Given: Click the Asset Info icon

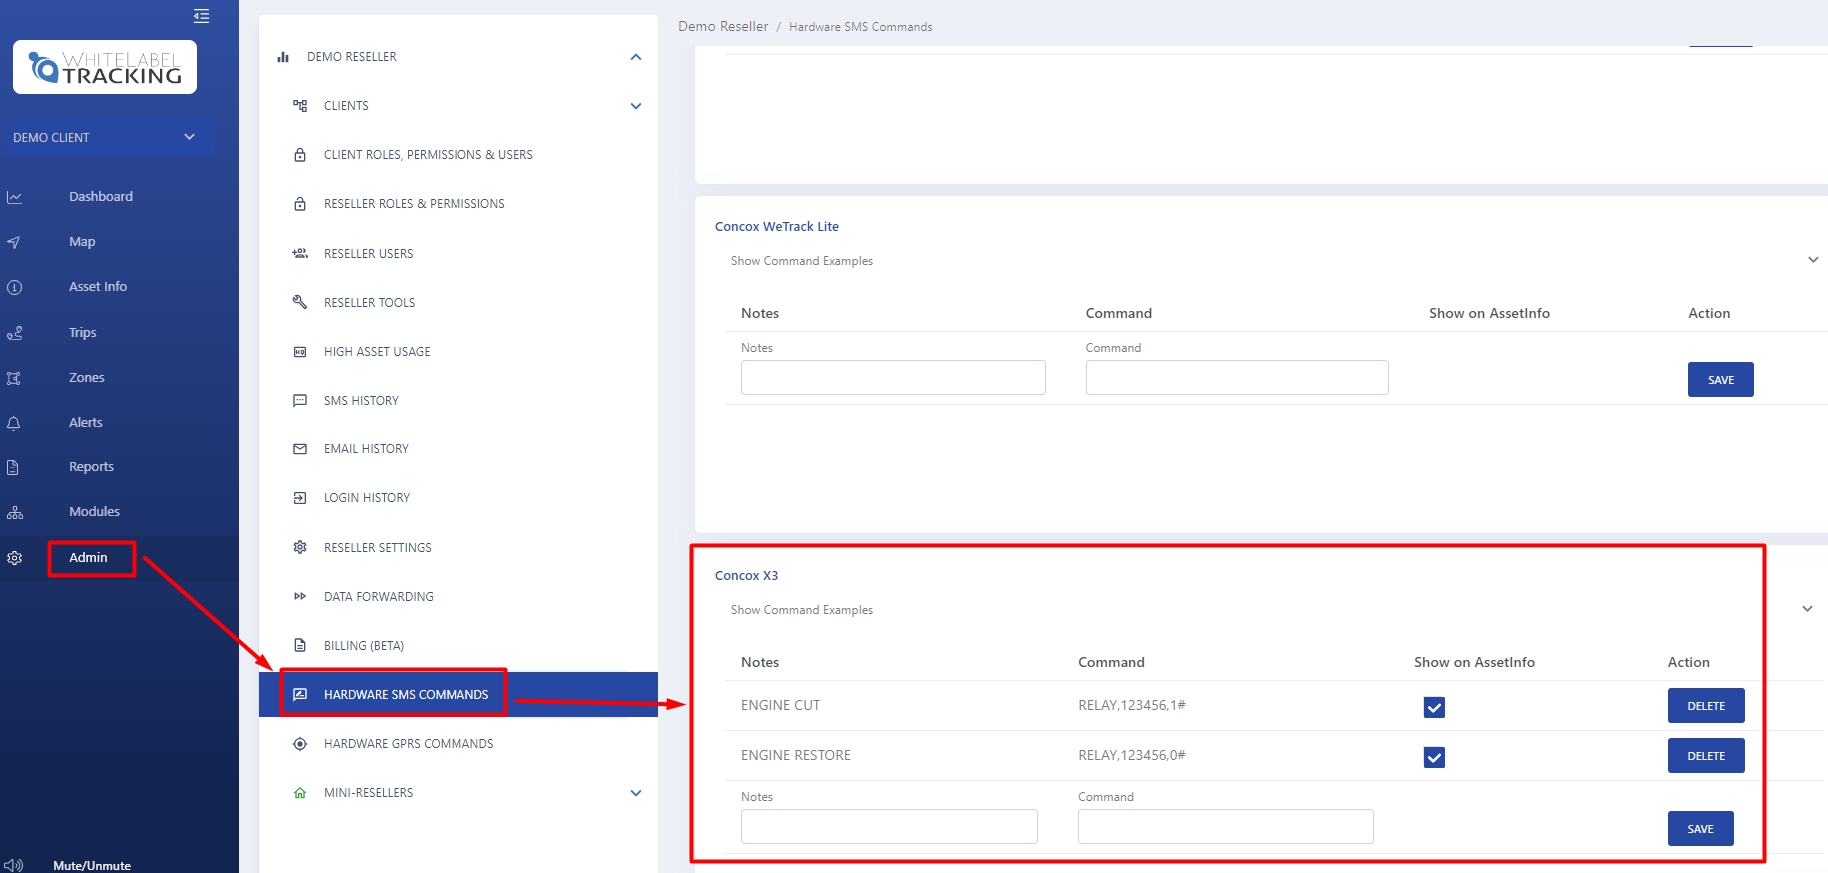Looking at the screenshot, I should pos(14,287).
